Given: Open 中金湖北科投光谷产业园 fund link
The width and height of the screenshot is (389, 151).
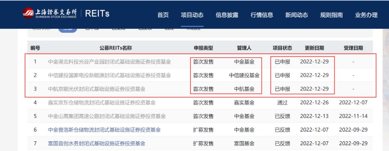Looking at the screenshot, I should tap(109, 61).
